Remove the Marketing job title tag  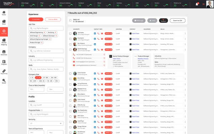point(55,33)
